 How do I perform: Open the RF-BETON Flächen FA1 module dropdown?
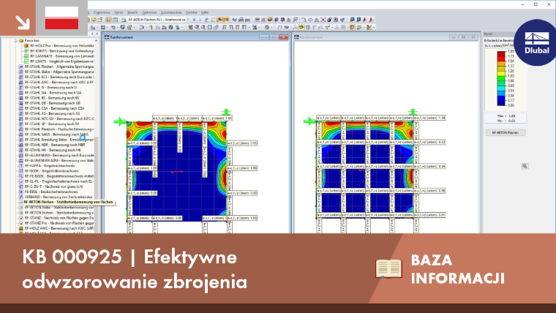pos(187,20)
